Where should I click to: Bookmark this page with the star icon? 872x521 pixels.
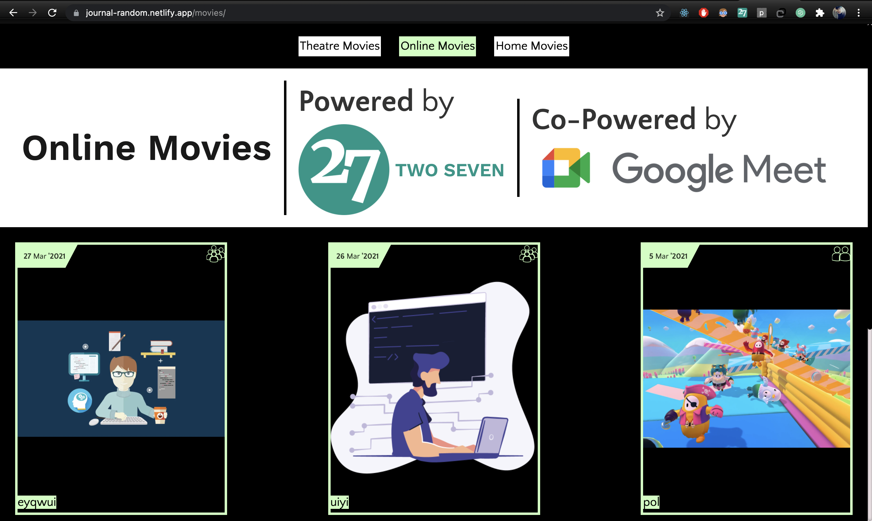[660, 13]
